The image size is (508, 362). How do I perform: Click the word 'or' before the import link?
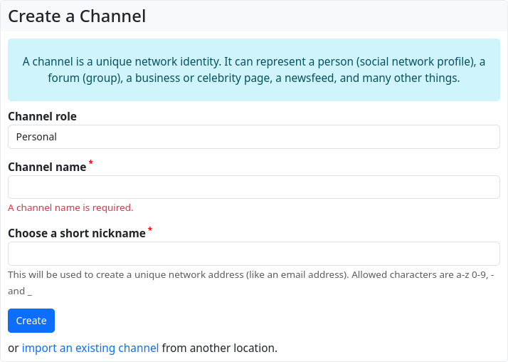13,348
